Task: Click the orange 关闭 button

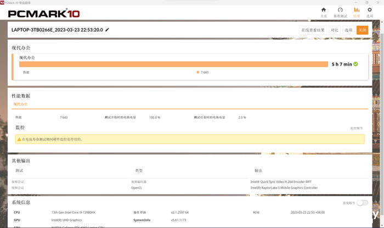Action: 362,30
